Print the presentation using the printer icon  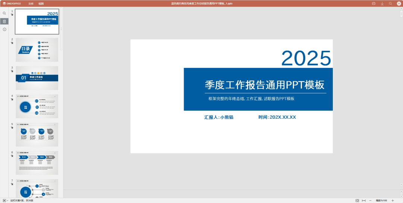pyautogui.click(x=374, y=4)
